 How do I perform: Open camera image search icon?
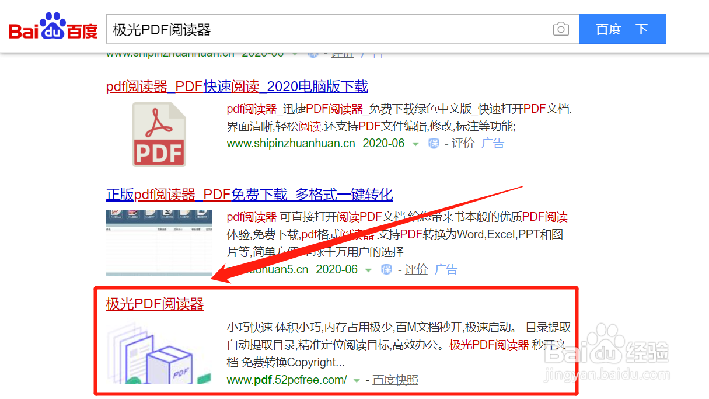coord(561,29)
